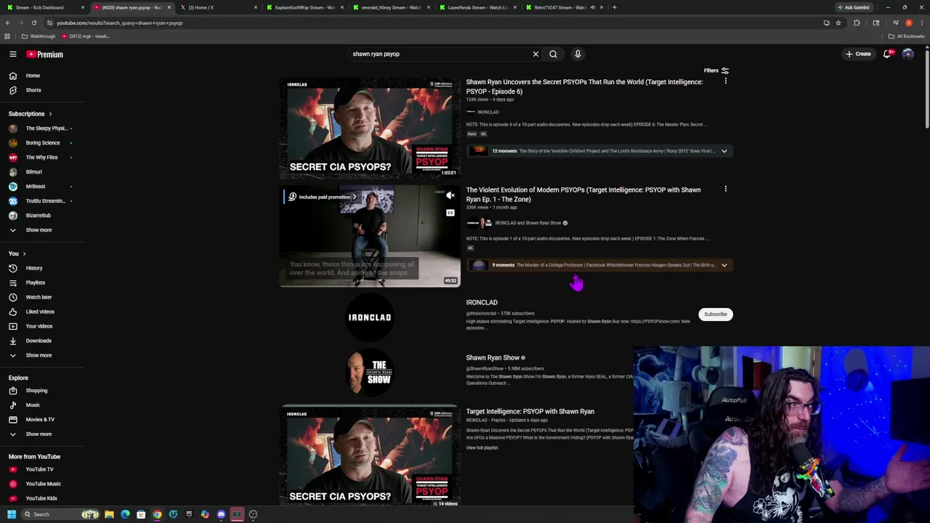Open the Windows Start menu
Image resolution: width=930 pixels, height=523 pixels.
pos(12,514)
